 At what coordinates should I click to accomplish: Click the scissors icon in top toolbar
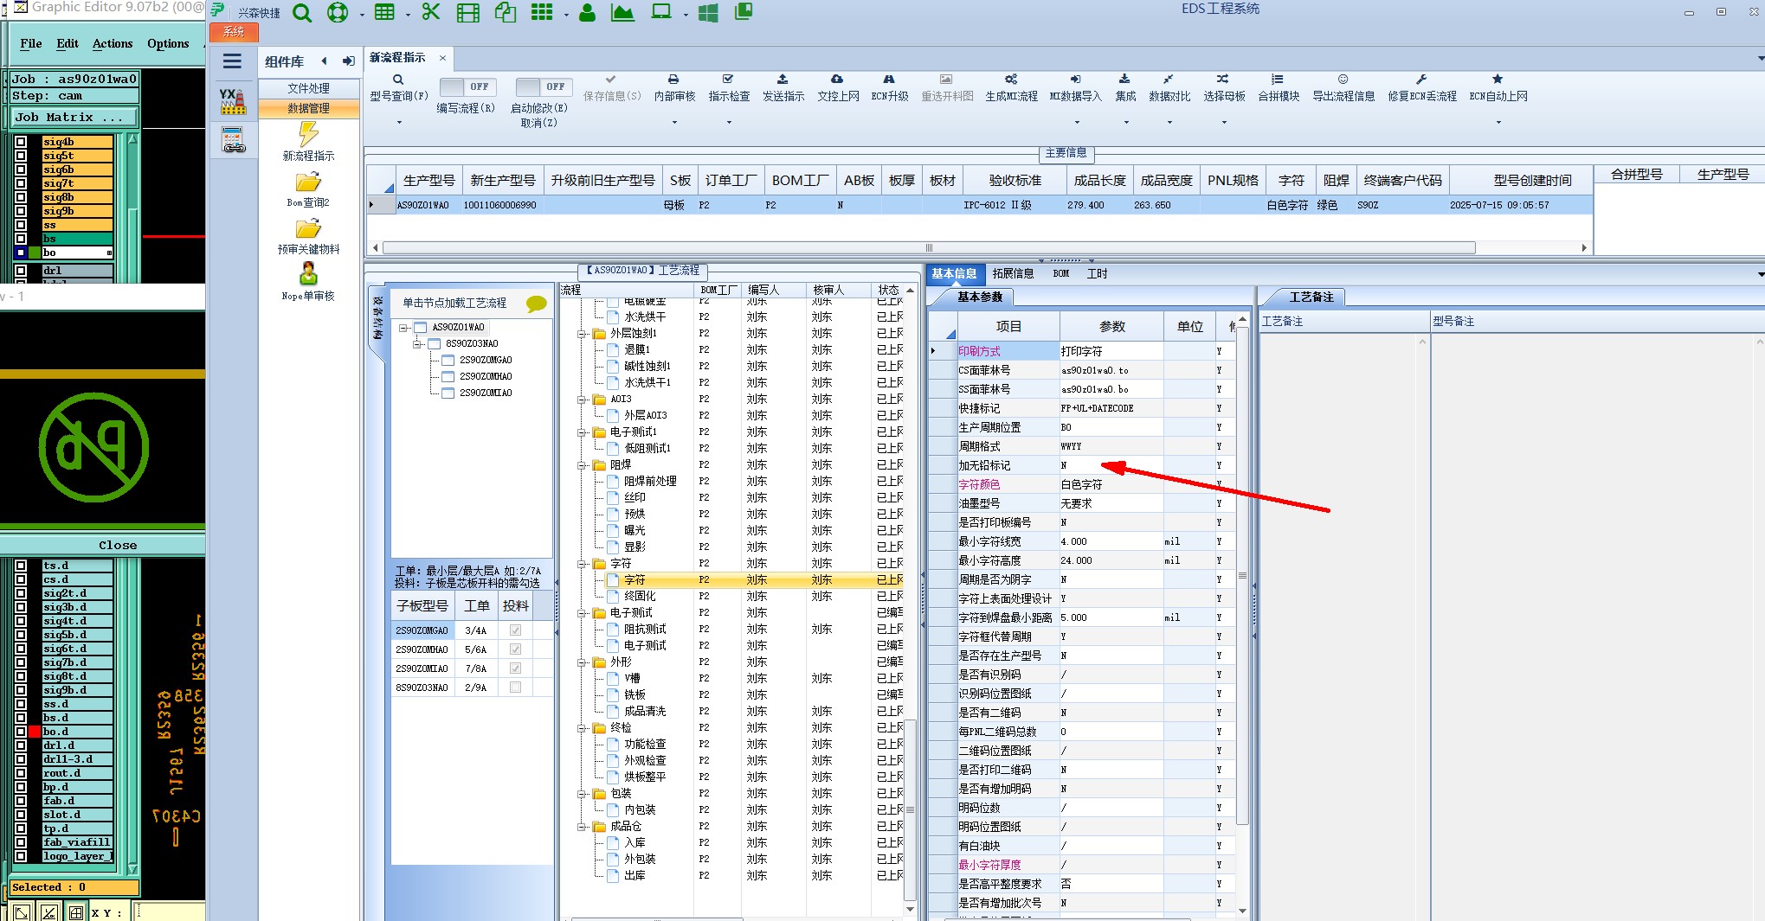pyautogui.click(x=430, y=12)
